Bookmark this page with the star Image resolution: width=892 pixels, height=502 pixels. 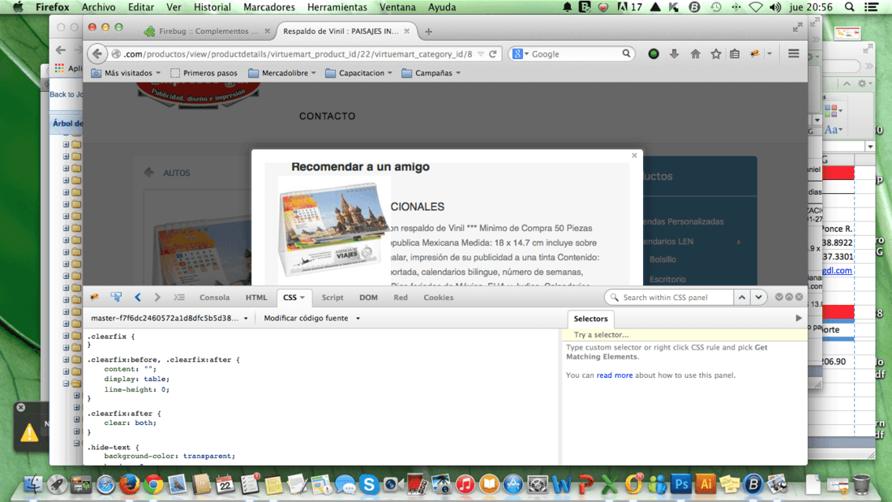(716, 54)
